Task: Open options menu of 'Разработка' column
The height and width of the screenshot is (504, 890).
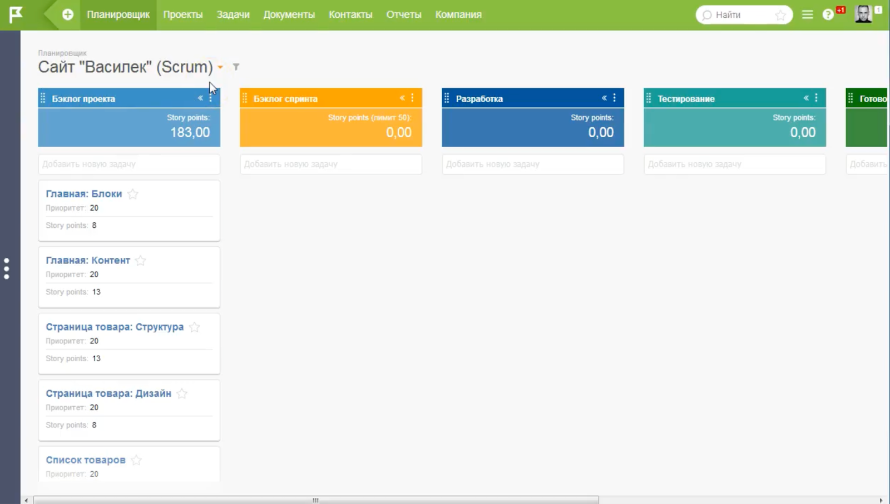Action: [615, 98]
